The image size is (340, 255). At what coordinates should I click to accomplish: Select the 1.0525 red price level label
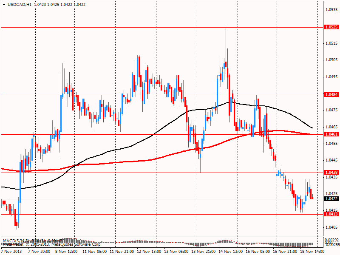pos(331,27)
